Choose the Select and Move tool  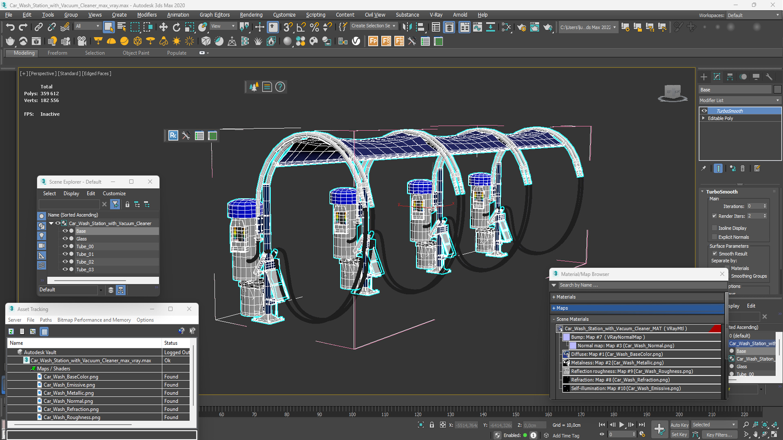(x=163, y=27)
